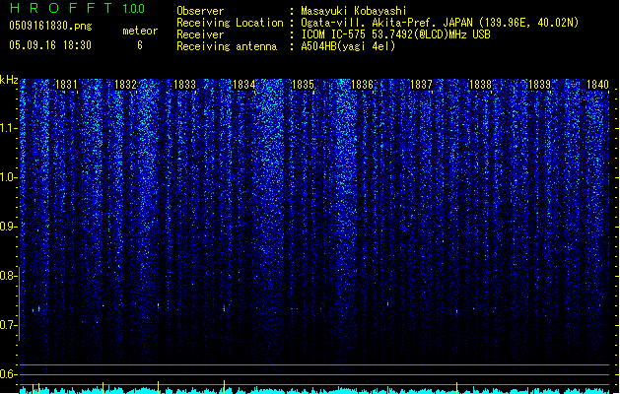Click the 1.0 kHz frequency label
Image resolution: width=620 pixels, height=394 pixels.
click(x=7, y=177)
